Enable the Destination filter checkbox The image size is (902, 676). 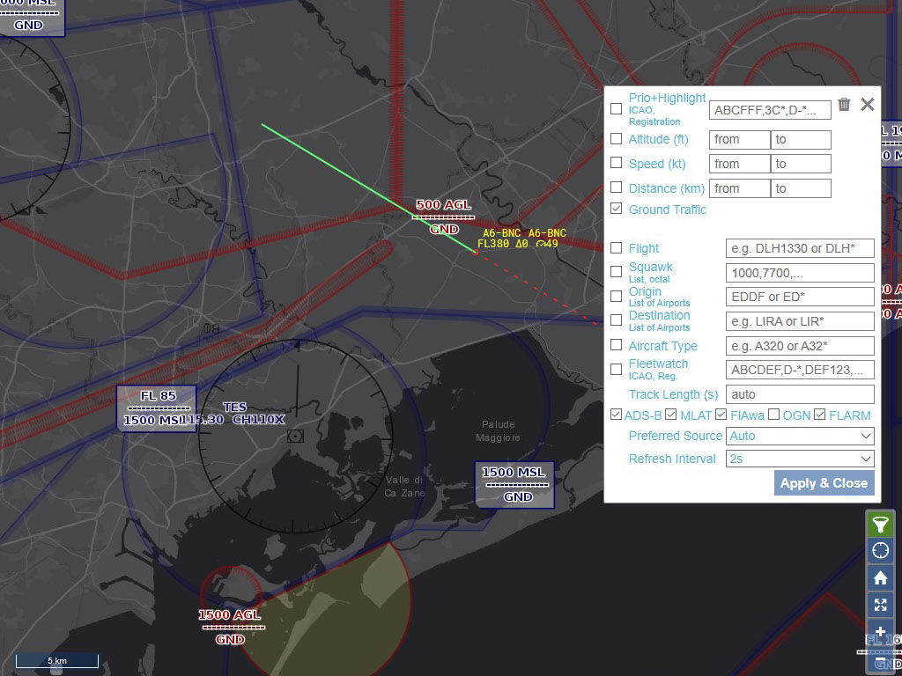click(616, 320)
